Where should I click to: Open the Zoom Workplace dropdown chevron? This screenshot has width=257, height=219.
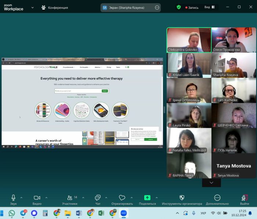click(33, 7)
